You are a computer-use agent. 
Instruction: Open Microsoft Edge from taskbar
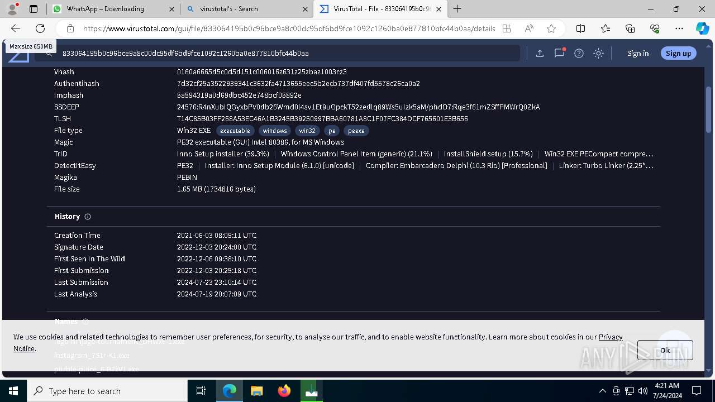click(230, 391)
